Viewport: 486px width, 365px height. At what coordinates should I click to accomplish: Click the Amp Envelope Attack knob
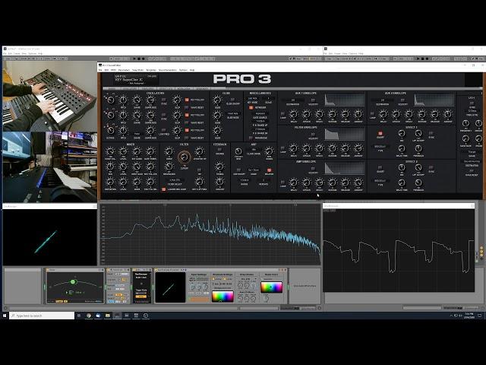306,182
